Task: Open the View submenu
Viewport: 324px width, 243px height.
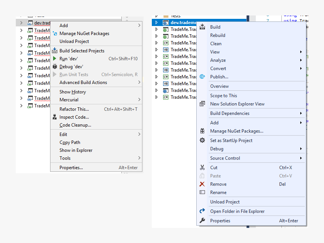Action: pos(251,52)
